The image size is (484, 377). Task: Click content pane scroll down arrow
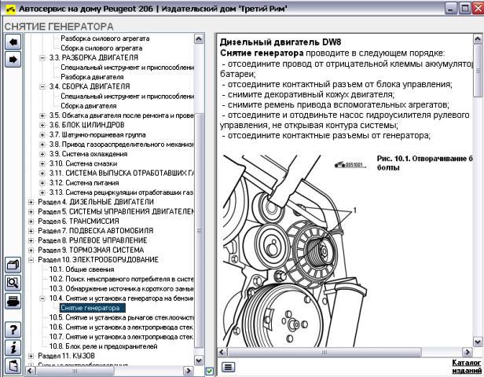tap(478, 342)
